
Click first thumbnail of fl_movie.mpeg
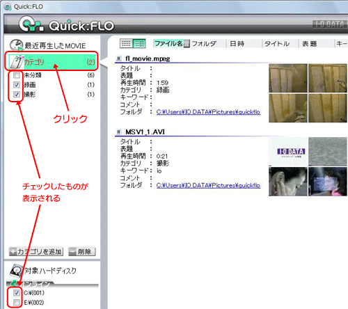click(288, 78)
